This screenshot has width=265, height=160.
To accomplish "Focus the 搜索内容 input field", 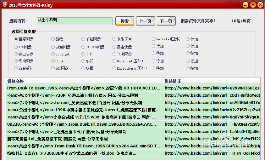I will (75, 21).
